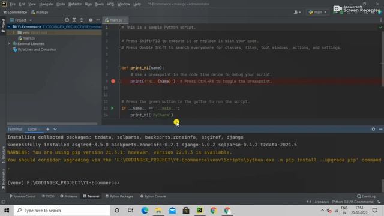Click the Project panel horizontal scrollbar
The height and width of the screenshot is (216, 384).
tap(52, 124)
